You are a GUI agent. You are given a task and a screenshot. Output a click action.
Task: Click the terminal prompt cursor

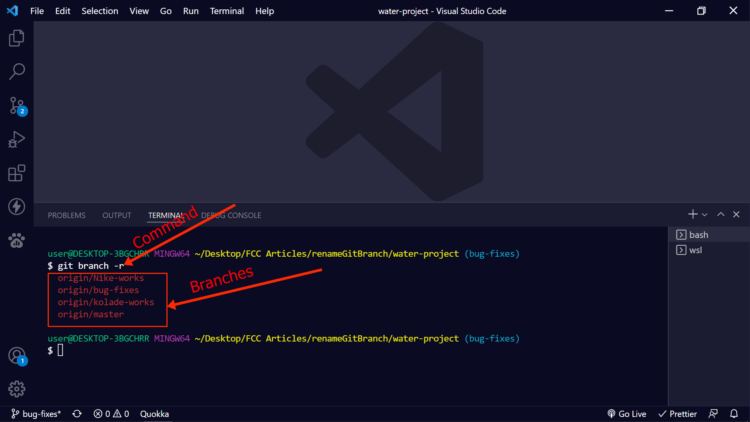pyautogui.click(x=61, y=350)
